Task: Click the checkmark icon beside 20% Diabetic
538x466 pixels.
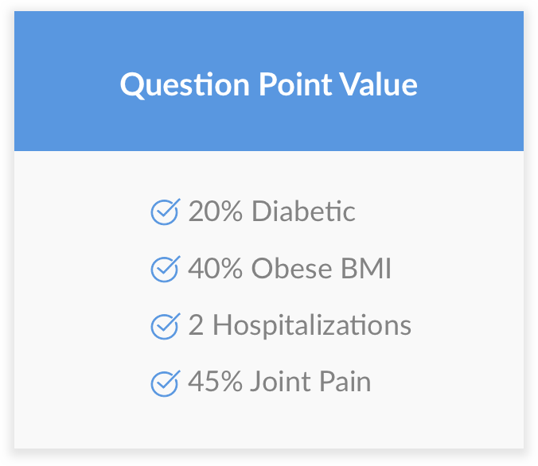Action: 165,212
